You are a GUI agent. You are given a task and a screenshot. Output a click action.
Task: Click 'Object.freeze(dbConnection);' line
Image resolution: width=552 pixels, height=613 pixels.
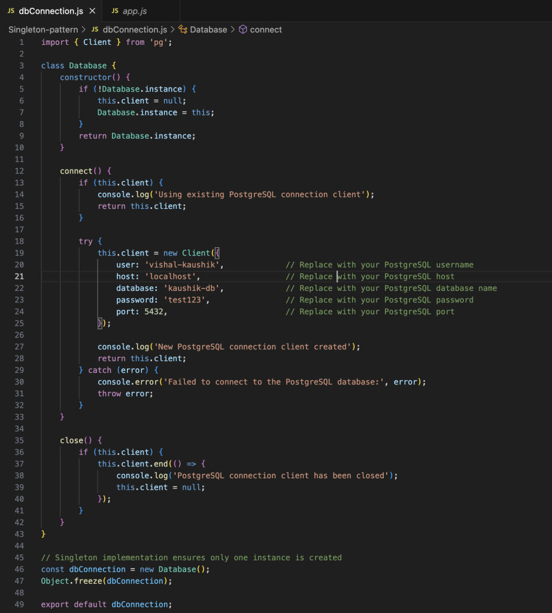[107, 581]
